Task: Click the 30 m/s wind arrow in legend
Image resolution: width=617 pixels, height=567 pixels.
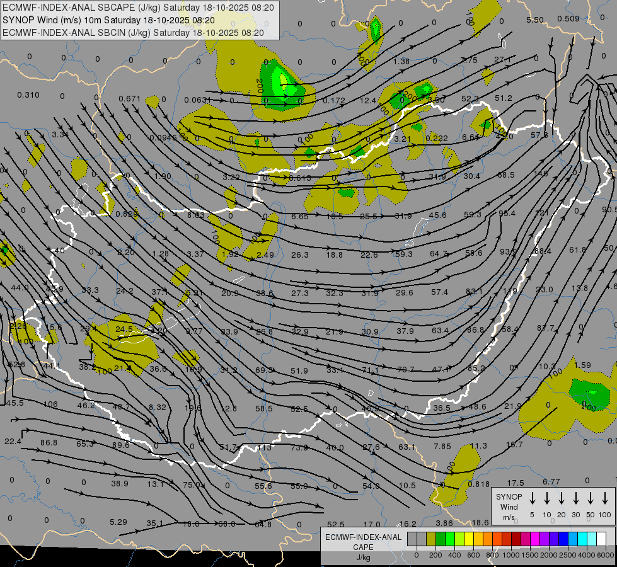Action: coord(575,498)
